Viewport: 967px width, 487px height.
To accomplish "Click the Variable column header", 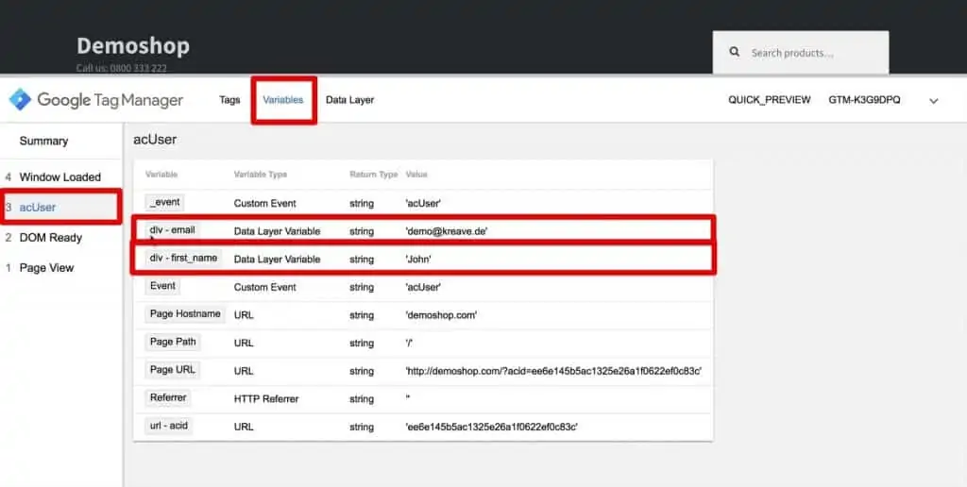I will [x=161, y=175].
